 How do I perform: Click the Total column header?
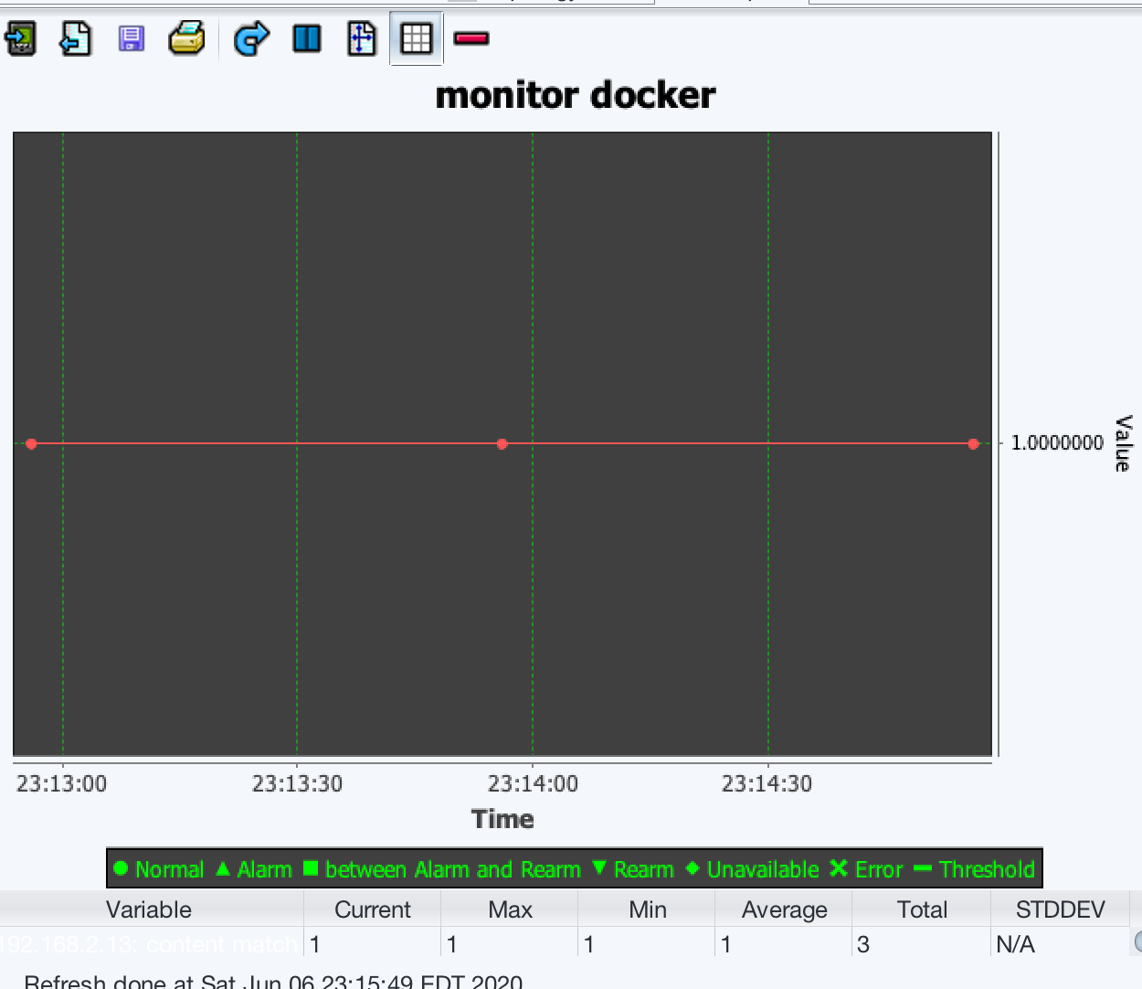click(x=922, y=909)
